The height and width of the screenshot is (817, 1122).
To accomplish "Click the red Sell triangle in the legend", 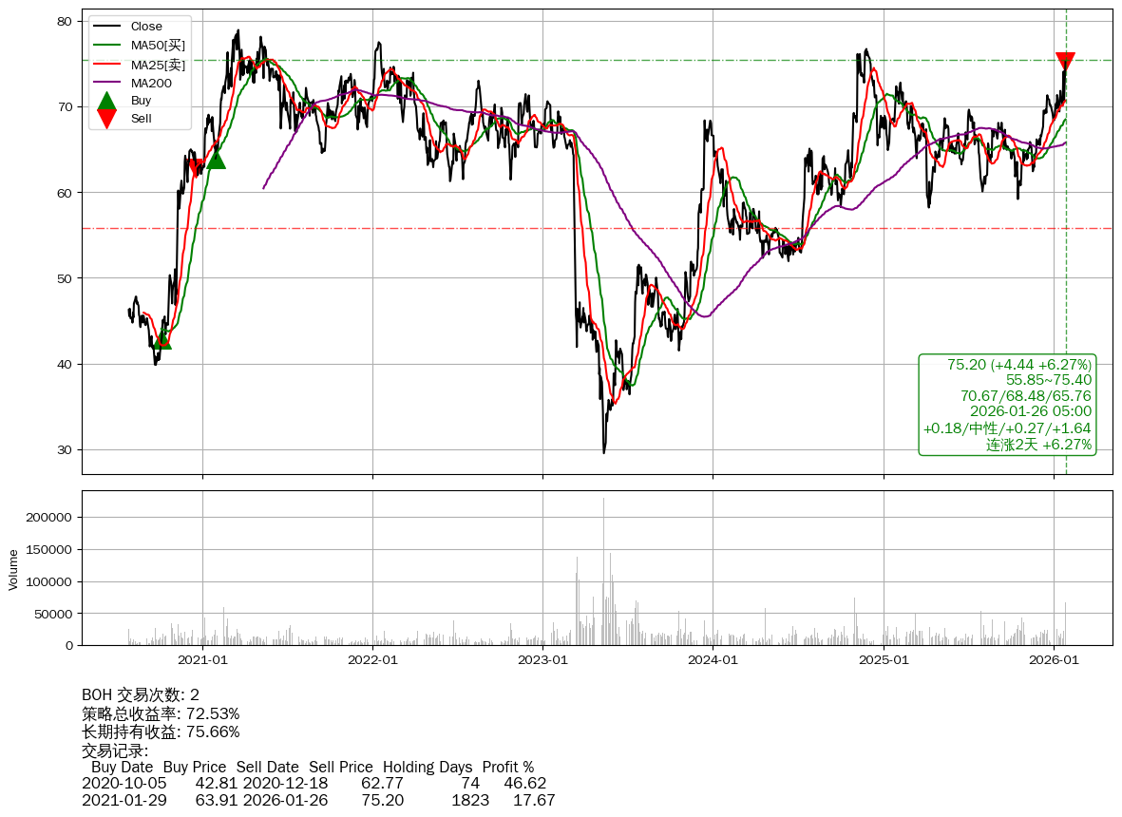I will point(107,119).
